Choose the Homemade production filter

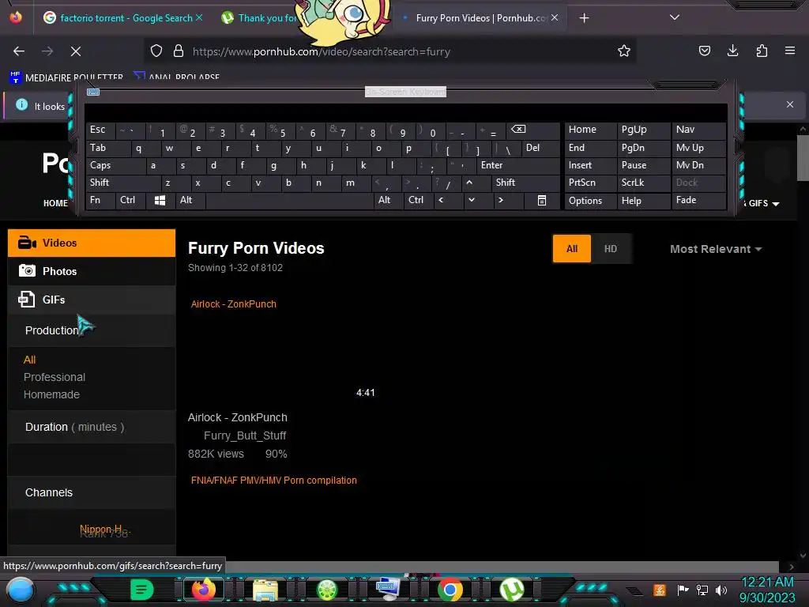51,394
